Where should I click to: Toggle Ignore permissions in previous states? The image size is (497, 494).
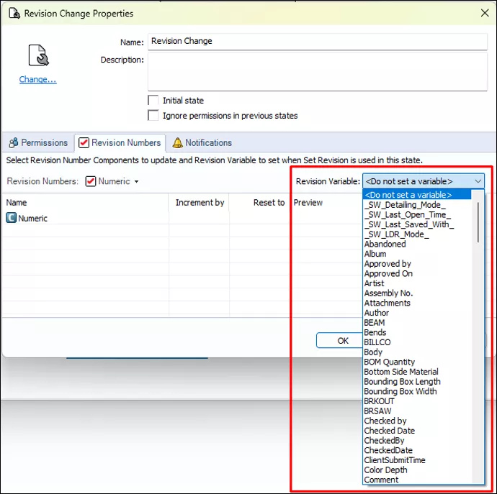(x=153, y=116)
